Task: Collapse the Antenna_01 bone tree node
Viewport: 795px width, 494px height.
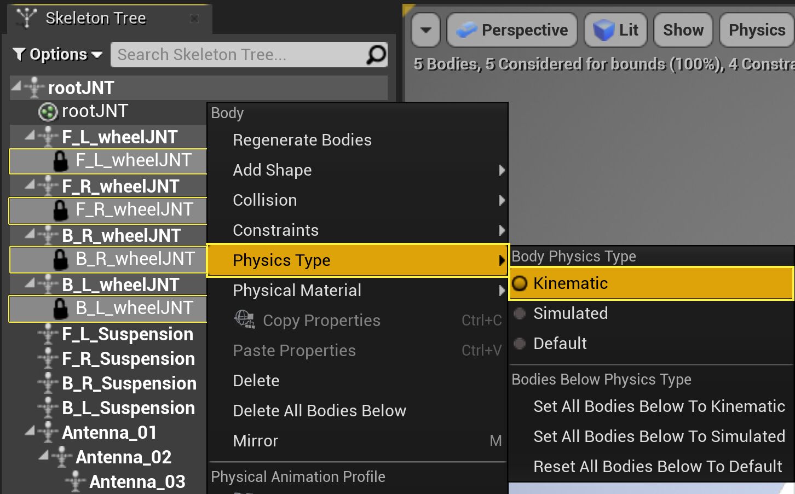Action: [x=31, y=432]
